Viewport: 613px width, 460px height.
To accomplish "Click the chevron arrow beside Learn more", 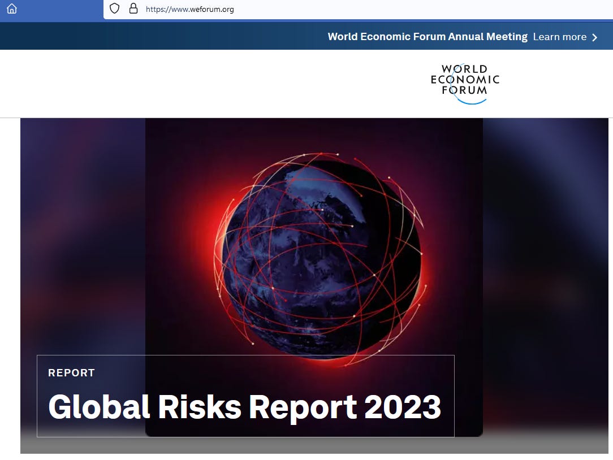I will (x=595, y=37).
